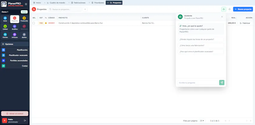Open the Analítica module tile

pyautogui.click(x=15, y=27)
